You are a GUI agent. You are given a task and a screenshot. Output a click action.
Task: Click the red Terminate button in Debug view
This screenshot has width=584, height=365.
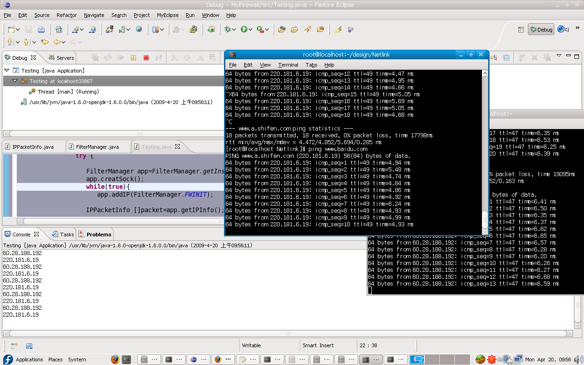pyautogui.click(x=146, y=58)
